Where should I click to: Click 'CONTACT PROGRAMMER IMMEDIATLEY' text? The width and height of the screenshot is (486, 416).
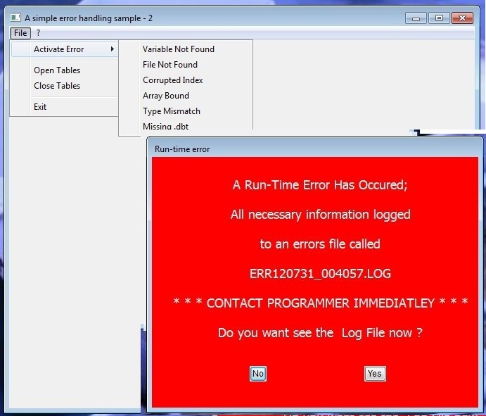(x=321, y=303)
